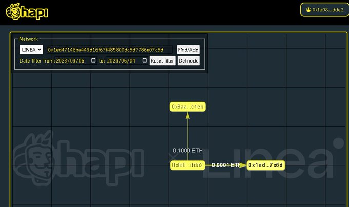Click the Reset filter button
The image size is (349, 207).
163,60
